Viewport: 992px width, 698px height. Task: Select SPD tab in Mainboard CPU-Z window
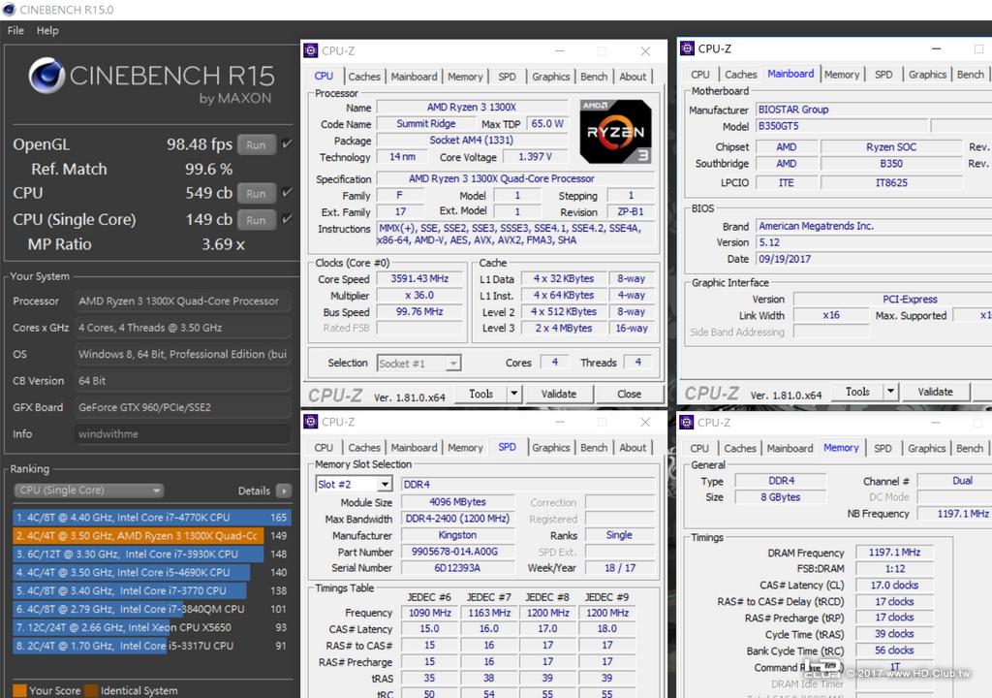pos(883,75)
